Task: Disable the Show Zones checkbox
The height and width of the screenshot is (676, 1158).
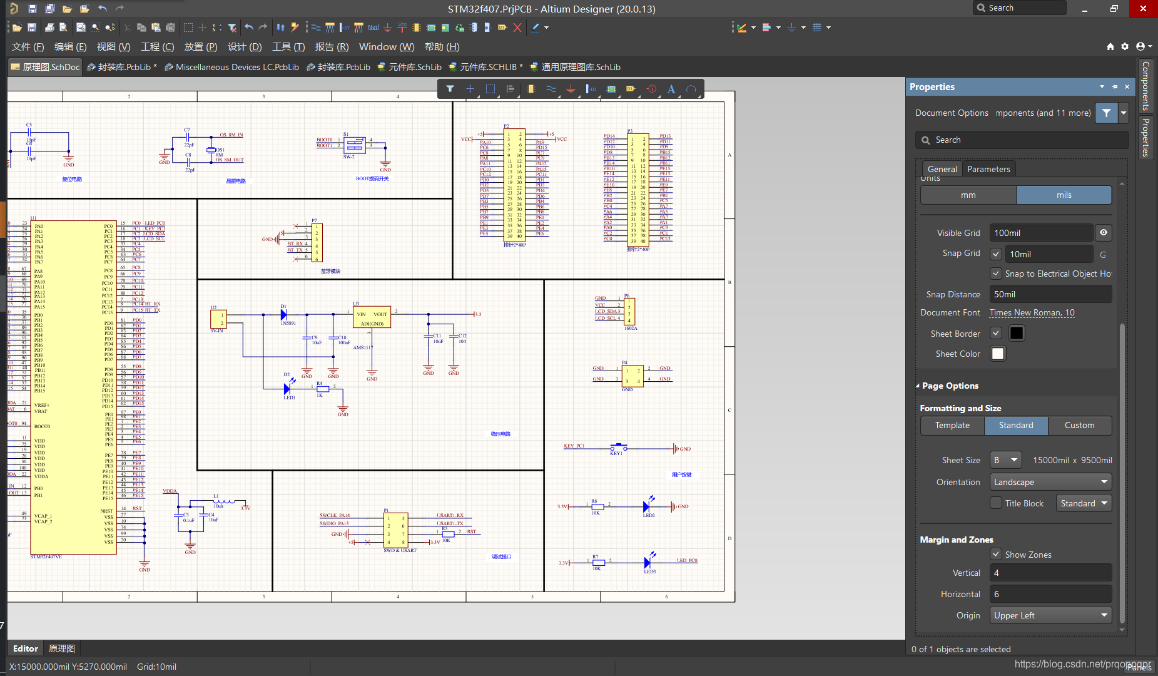Action: [x=996, y=555]
